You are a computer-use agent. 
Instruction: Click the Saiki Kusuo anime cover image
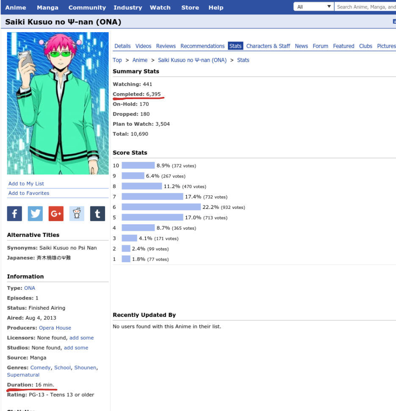(x=58, y=103)
